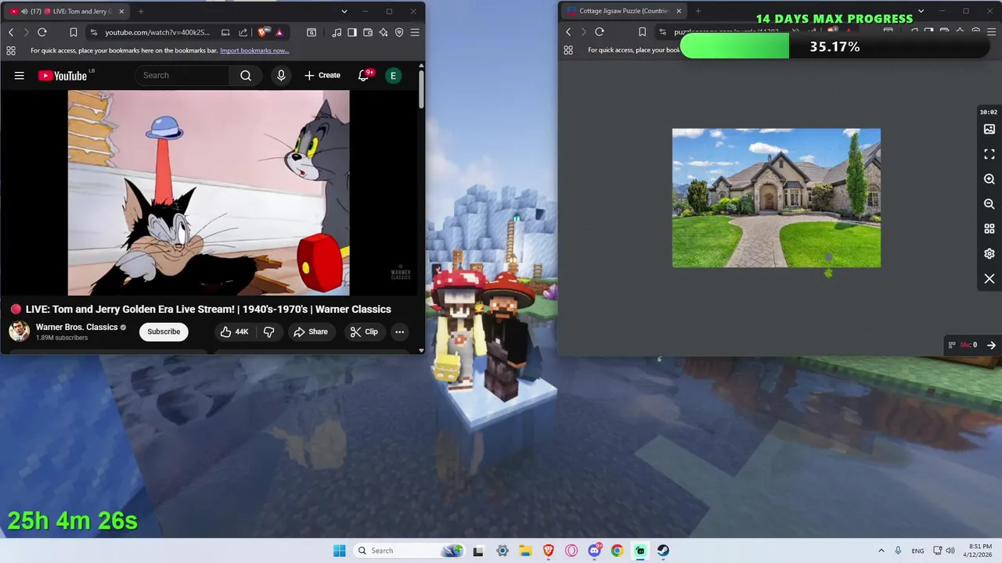Click Import bookmarks now link
This screenshot has width=1002, height=563.
click(254, 51)
